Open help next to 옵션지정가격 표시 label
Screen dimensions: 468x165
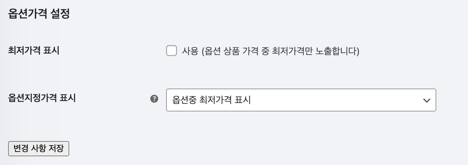[154, 99]
